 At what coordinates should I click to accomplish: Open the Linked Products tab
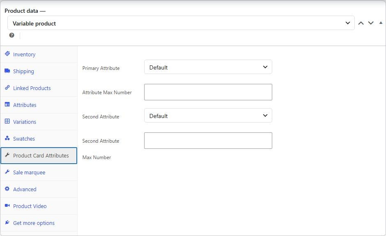coord(39,88)
